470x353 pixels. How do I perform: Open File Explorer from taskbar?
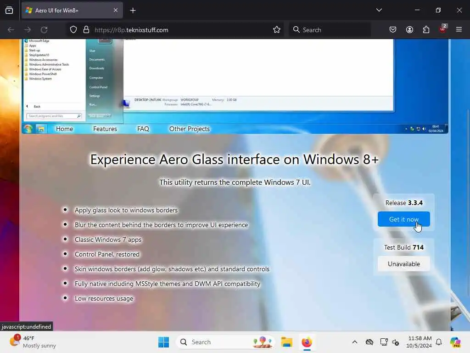click(x=286, y=342)
